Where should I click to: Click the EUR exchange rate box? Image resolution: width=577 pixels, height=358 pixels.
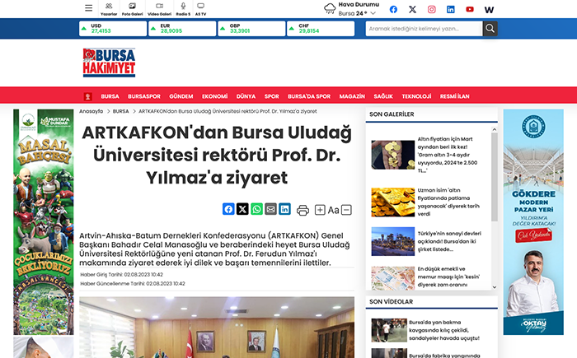pos(182,29)
